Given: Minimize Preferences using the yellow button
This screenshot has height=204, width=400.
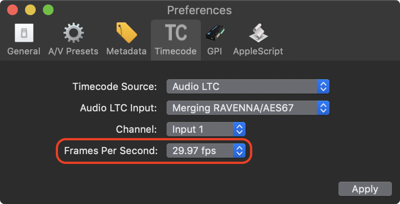Looking at the screenshot, I should pyautogui.click(x=30, y=10).
